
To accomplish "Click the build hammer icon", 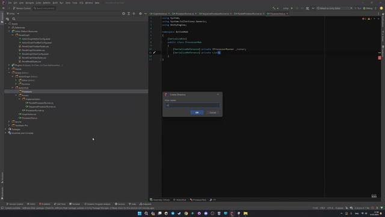I will [x=274, y=8].
